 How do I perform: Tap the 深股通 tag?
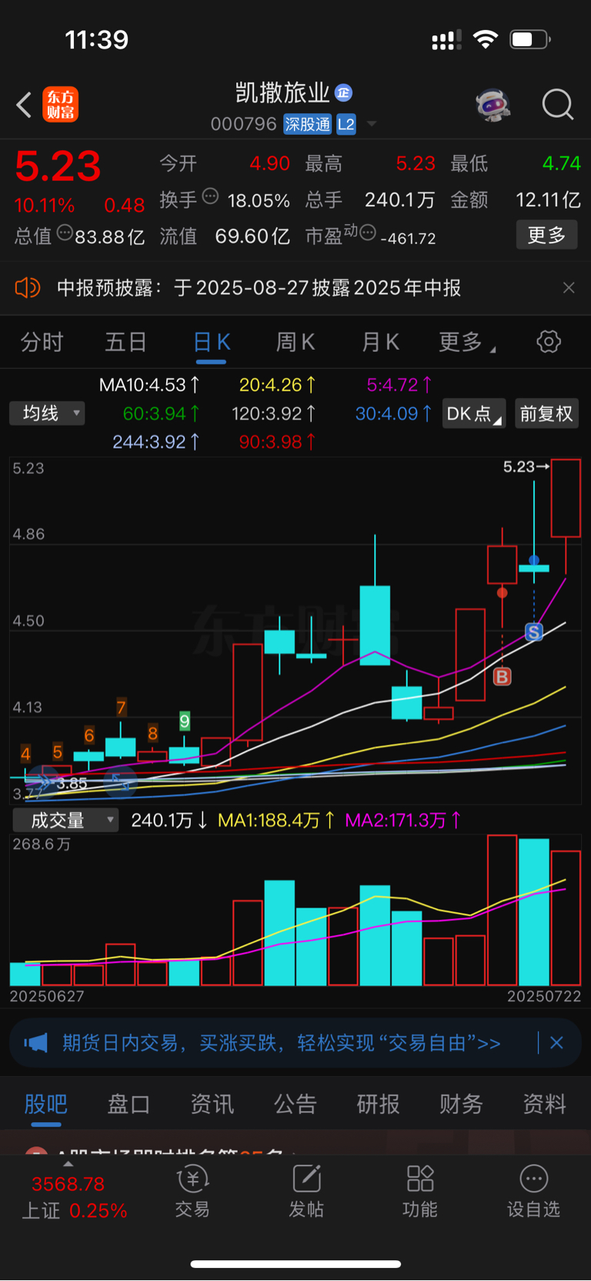coord(307,124)
